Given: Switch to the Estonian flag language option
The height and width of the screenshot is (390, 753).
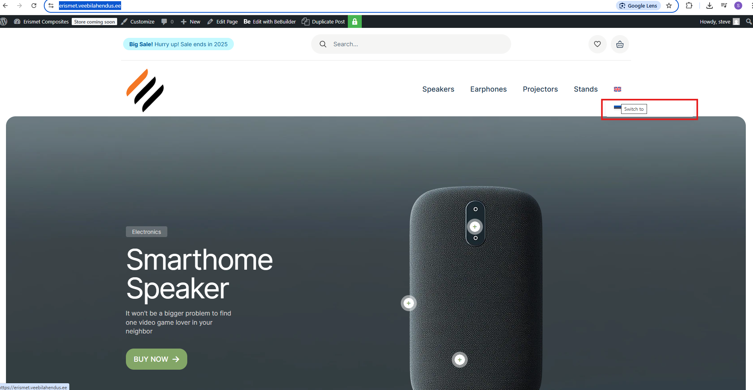Looking at the screenshot, I should pyautogui.click(x=618, y=108).
